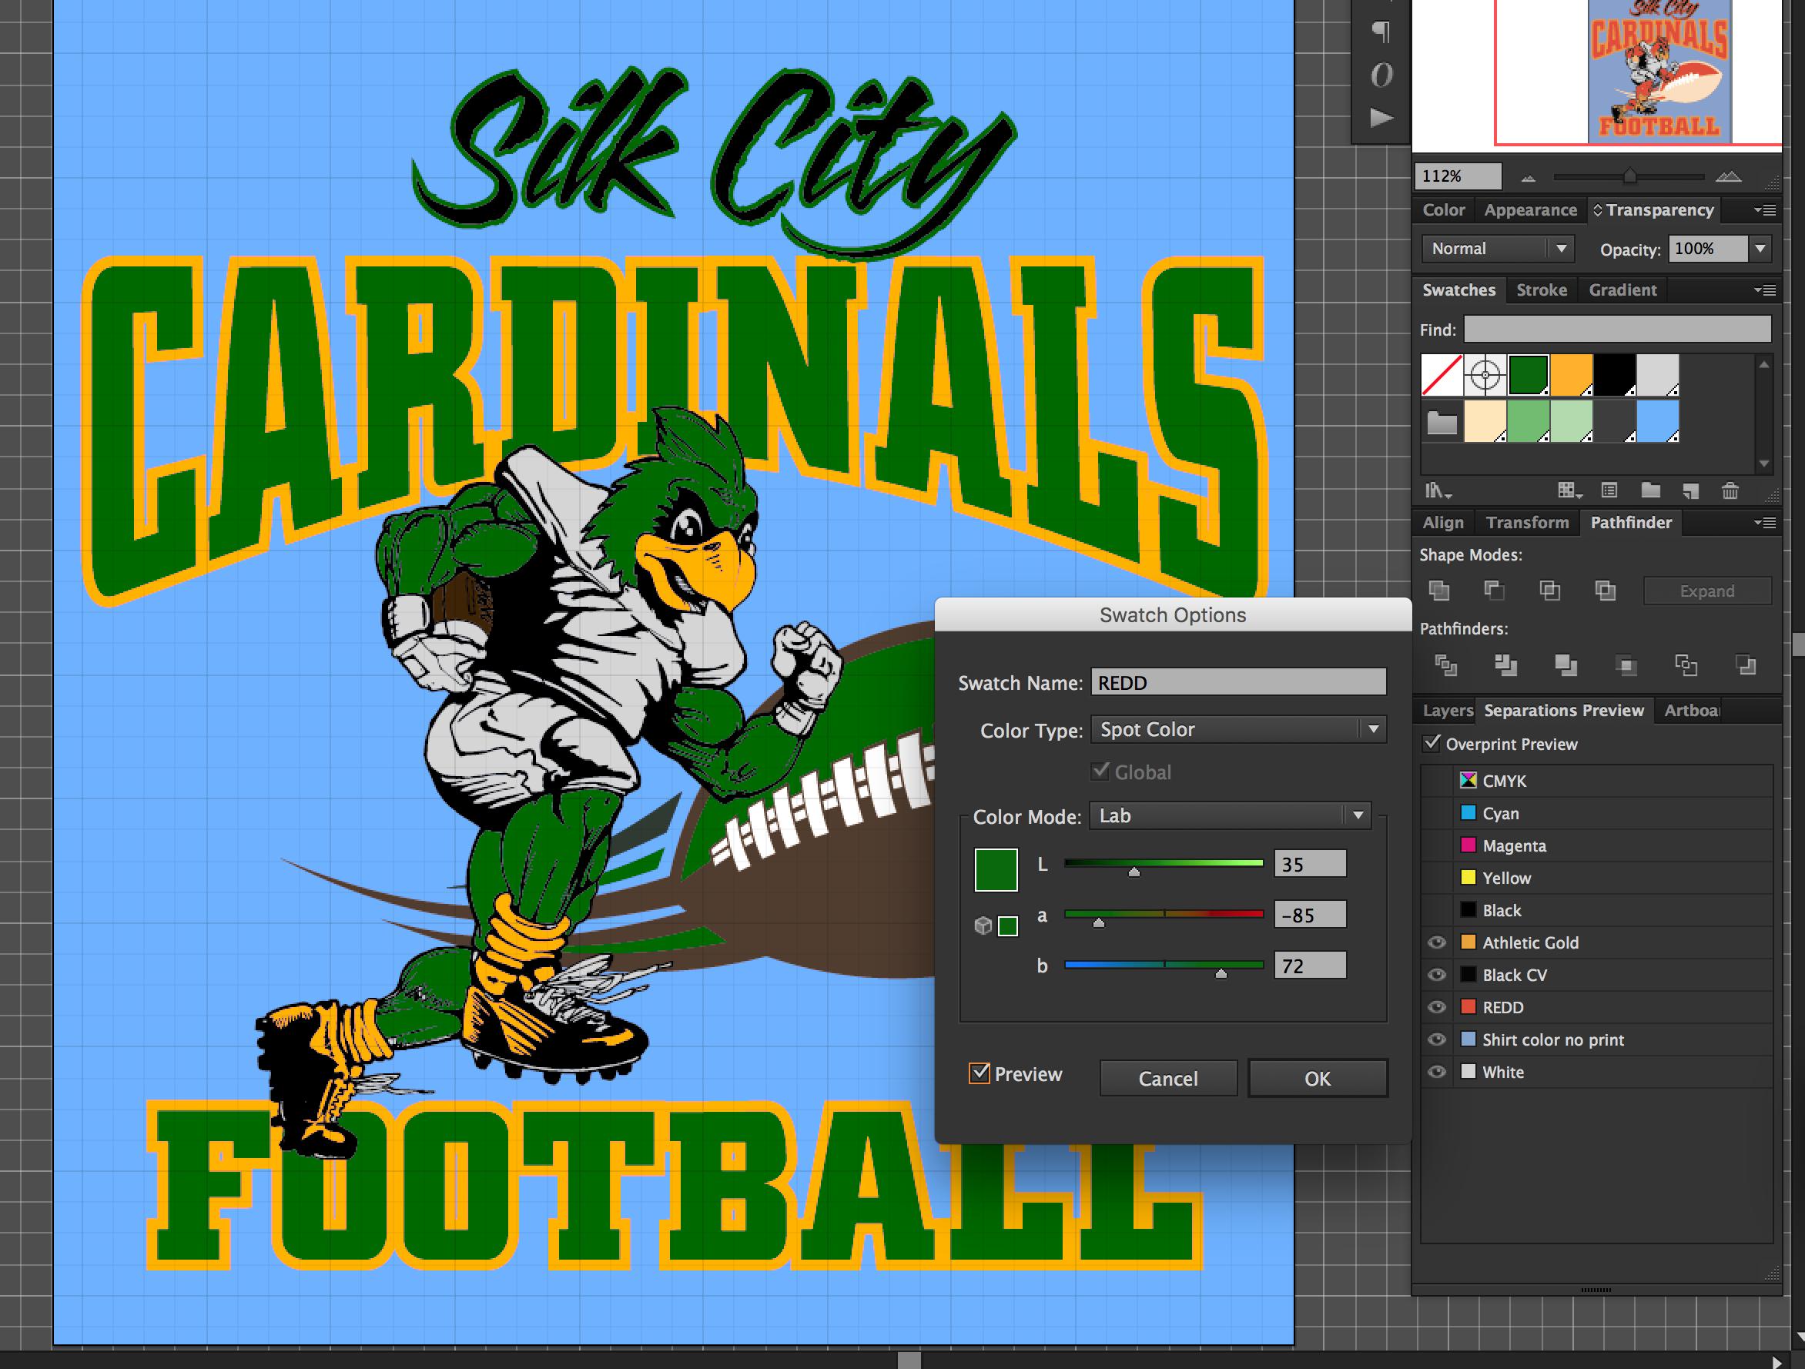The width and height of the screenshot is (1805, 1369).
Task: Apply the Crop pathfinder
Action: tap(1626, 666)
